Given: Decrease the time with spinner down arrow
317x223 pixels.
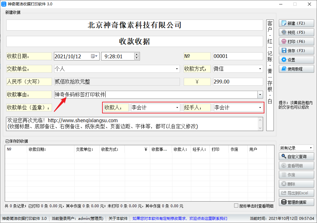Looking at the screenshot, I should tap(137, 58).
